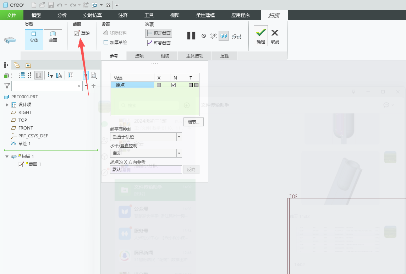
Task: Click the New file icon in quick access toolbar
Action: tap(34, 5)
